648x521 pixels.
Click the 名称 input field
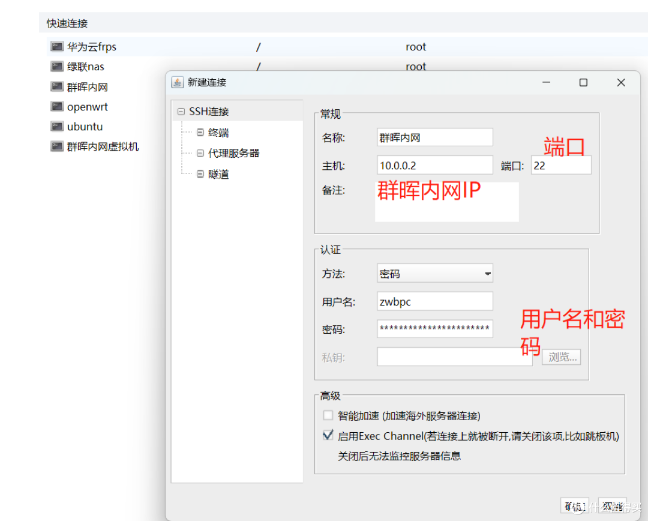(x=435, y=137)
